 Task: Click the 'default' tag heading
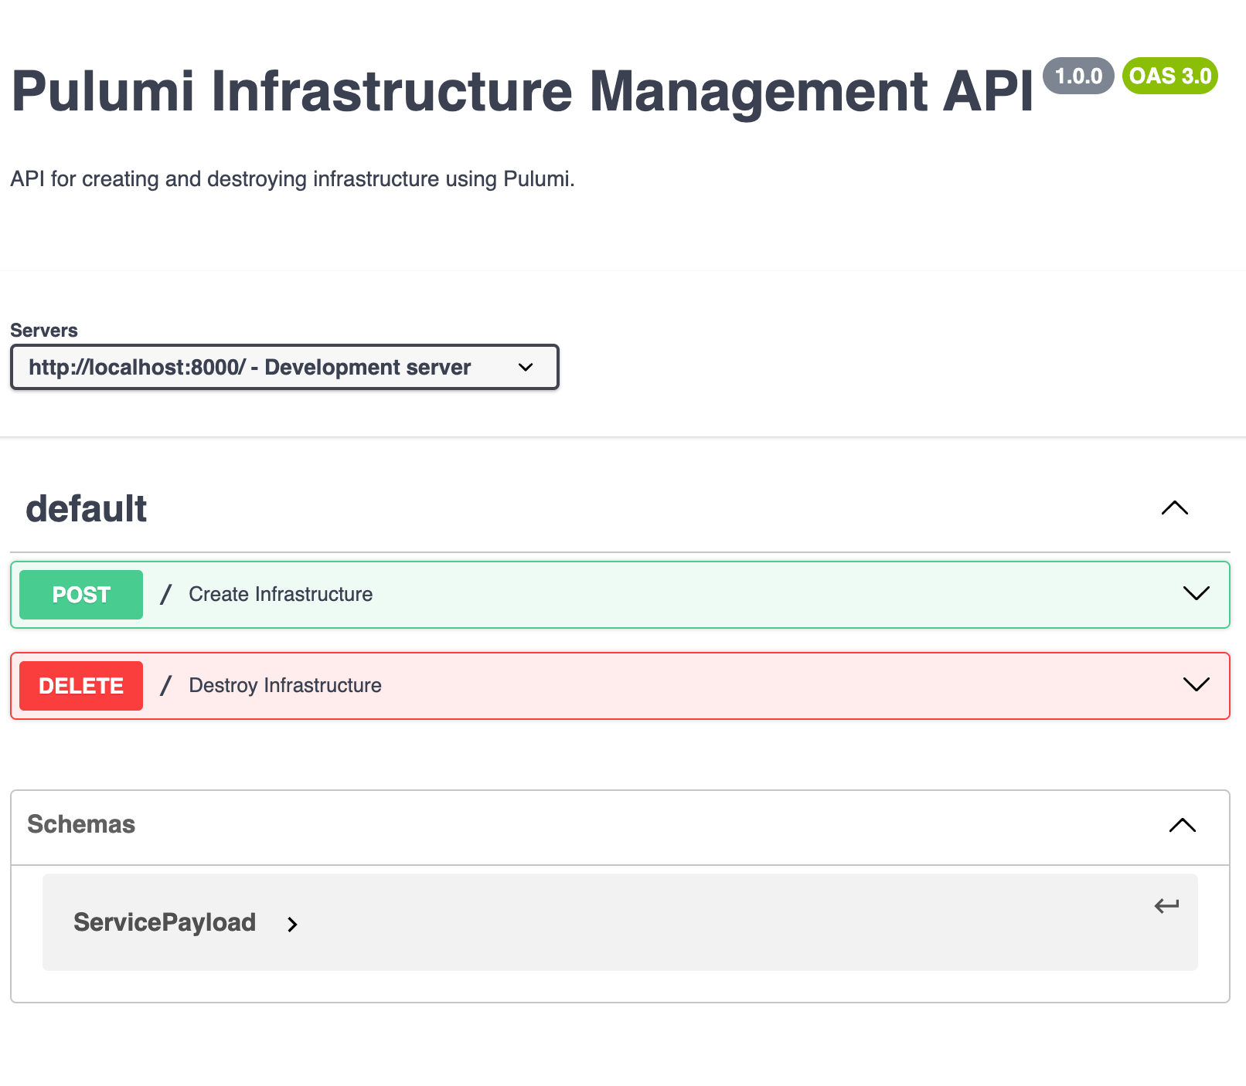[87, 509]
